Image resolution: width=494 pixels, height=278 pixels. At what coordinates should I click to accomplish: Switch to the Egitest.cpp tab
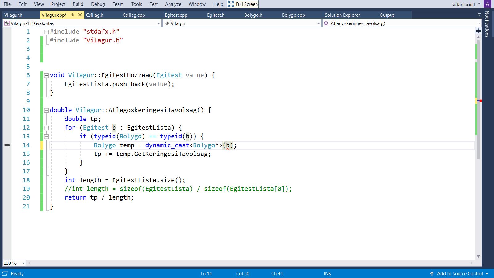pyautogui.click(x=176, y=15)
